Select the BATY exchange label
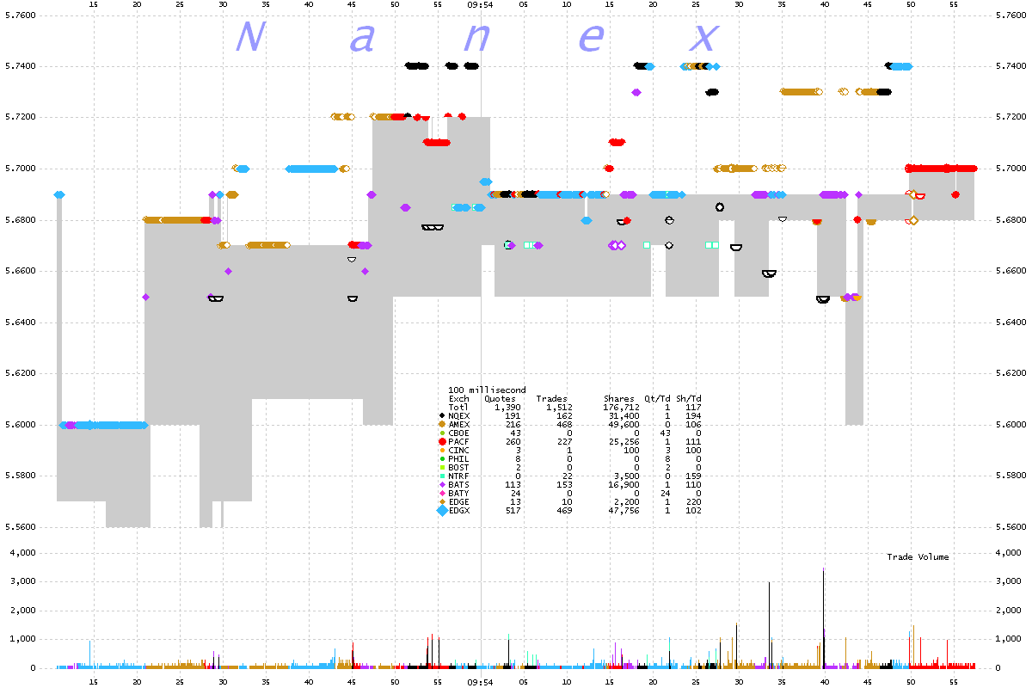 (x=459, y=493)
